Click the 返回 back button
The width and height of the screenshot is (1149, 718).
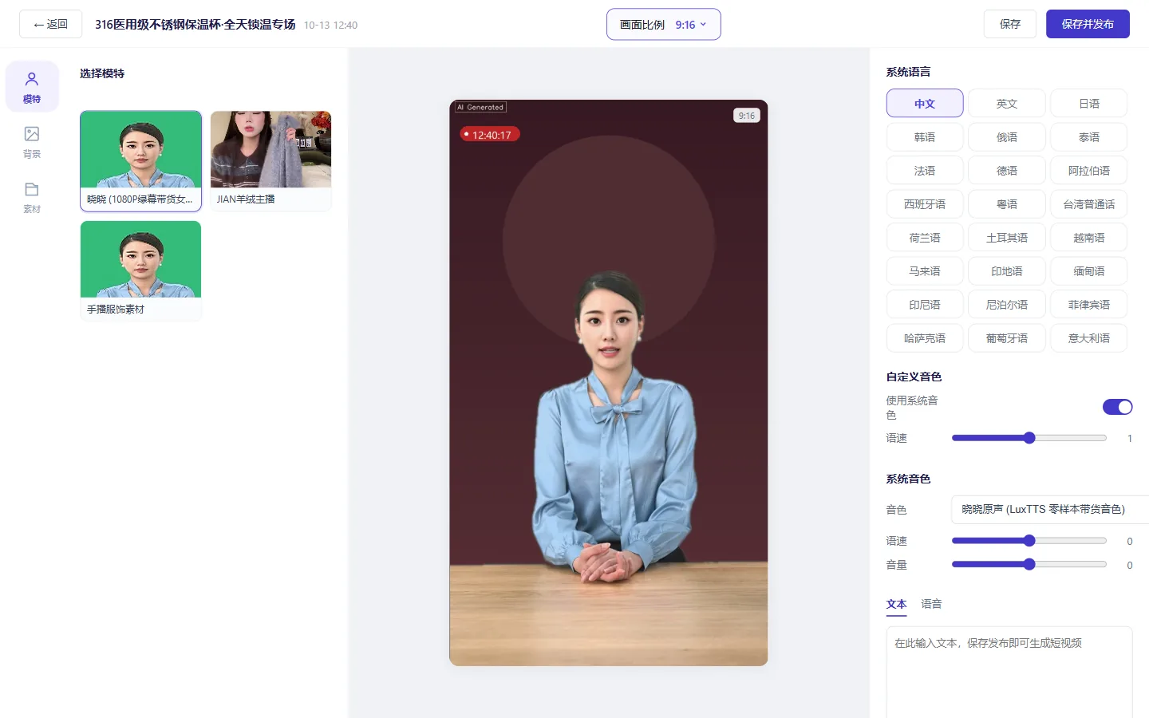51,24
